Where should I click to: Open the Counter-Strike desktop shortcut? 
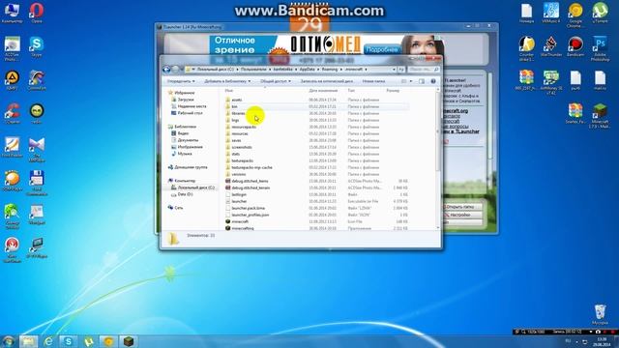pos(526,48)
